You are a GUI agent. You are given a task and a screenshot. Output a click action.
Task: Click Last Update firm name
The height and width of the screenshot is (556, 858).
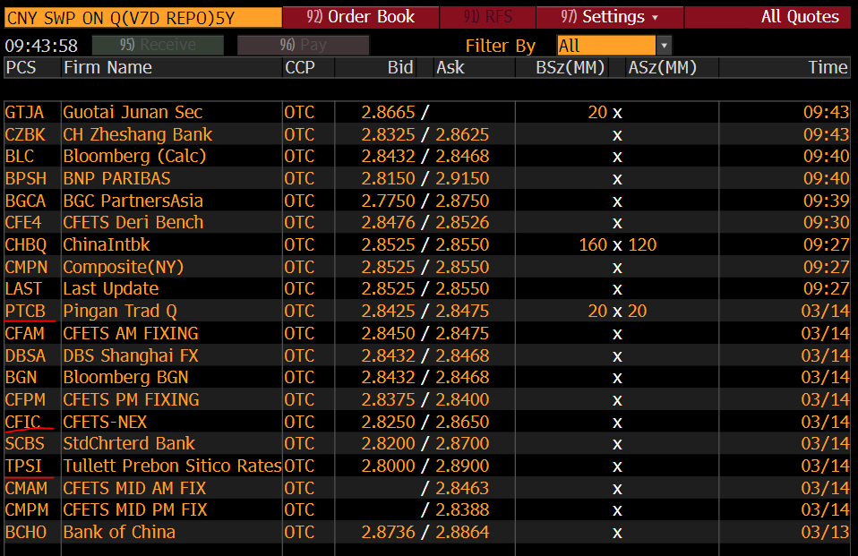point(111,289)
